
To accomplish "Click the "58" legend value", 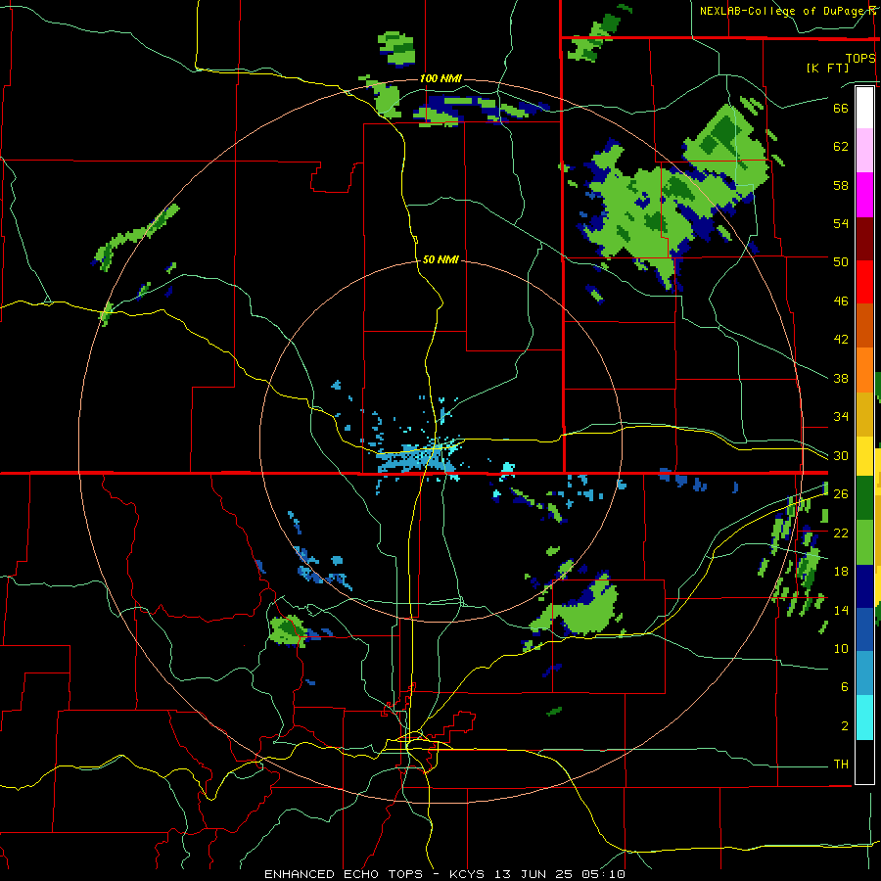I will click(x=841, y=185).
